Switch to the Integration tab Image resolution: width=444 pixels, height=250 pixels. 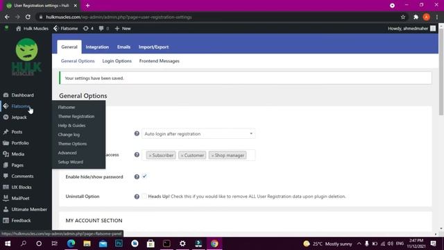(x=97, y=47)
